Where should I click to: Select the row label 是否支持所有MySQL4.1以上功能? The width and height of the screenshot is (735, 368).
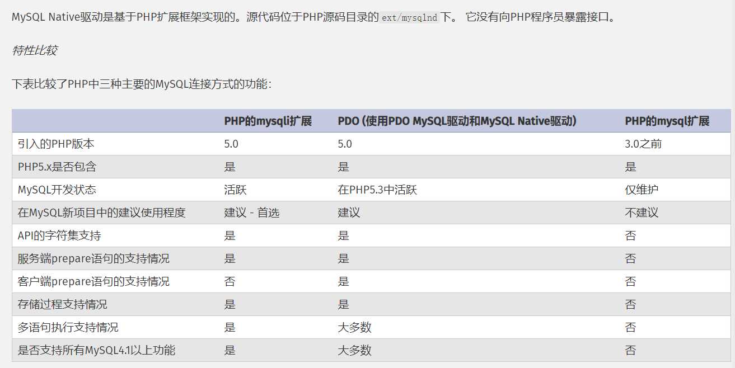click(x=96, y=350)
